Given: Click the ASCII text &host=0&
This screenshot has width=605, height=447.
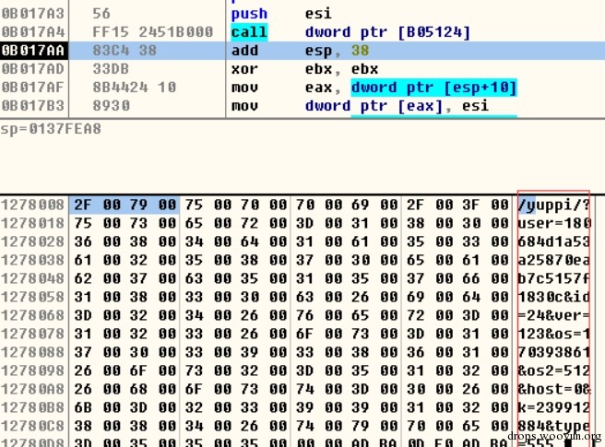Looking at the screenshot, I should [x=552, y=388].
